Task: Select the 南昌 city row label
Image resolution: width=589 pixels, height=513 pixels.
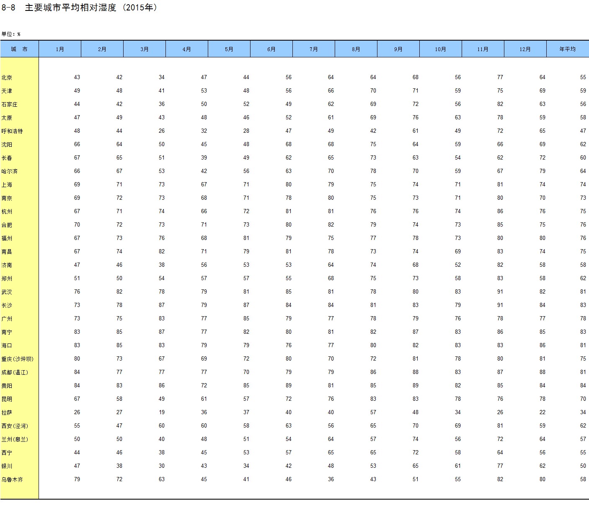Action: [7, 252]
